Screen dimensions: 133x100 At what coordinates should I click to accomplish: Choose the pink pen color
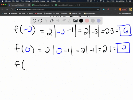(x=87, y=21)
